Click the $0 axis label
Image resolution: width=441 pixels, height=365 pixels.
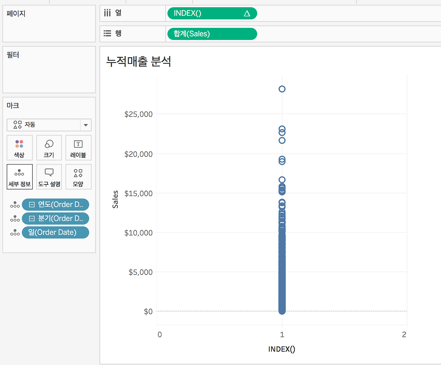click(148, 312)
